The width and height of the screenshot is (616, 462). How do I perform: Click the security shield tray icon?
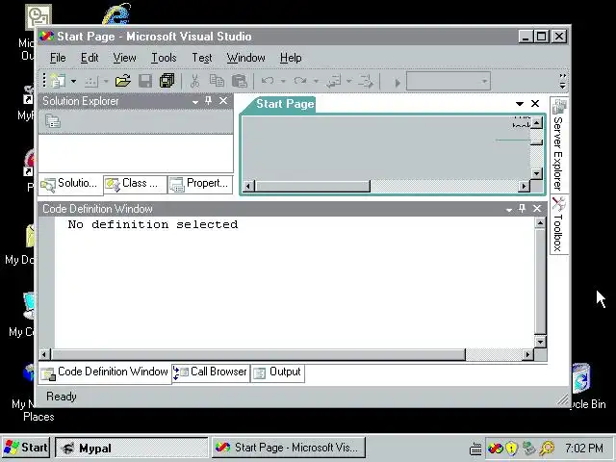pos(511,448)
